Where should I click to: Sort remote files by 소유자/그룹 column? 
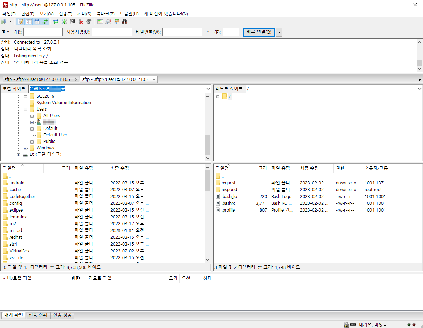[x=376, y=168]
